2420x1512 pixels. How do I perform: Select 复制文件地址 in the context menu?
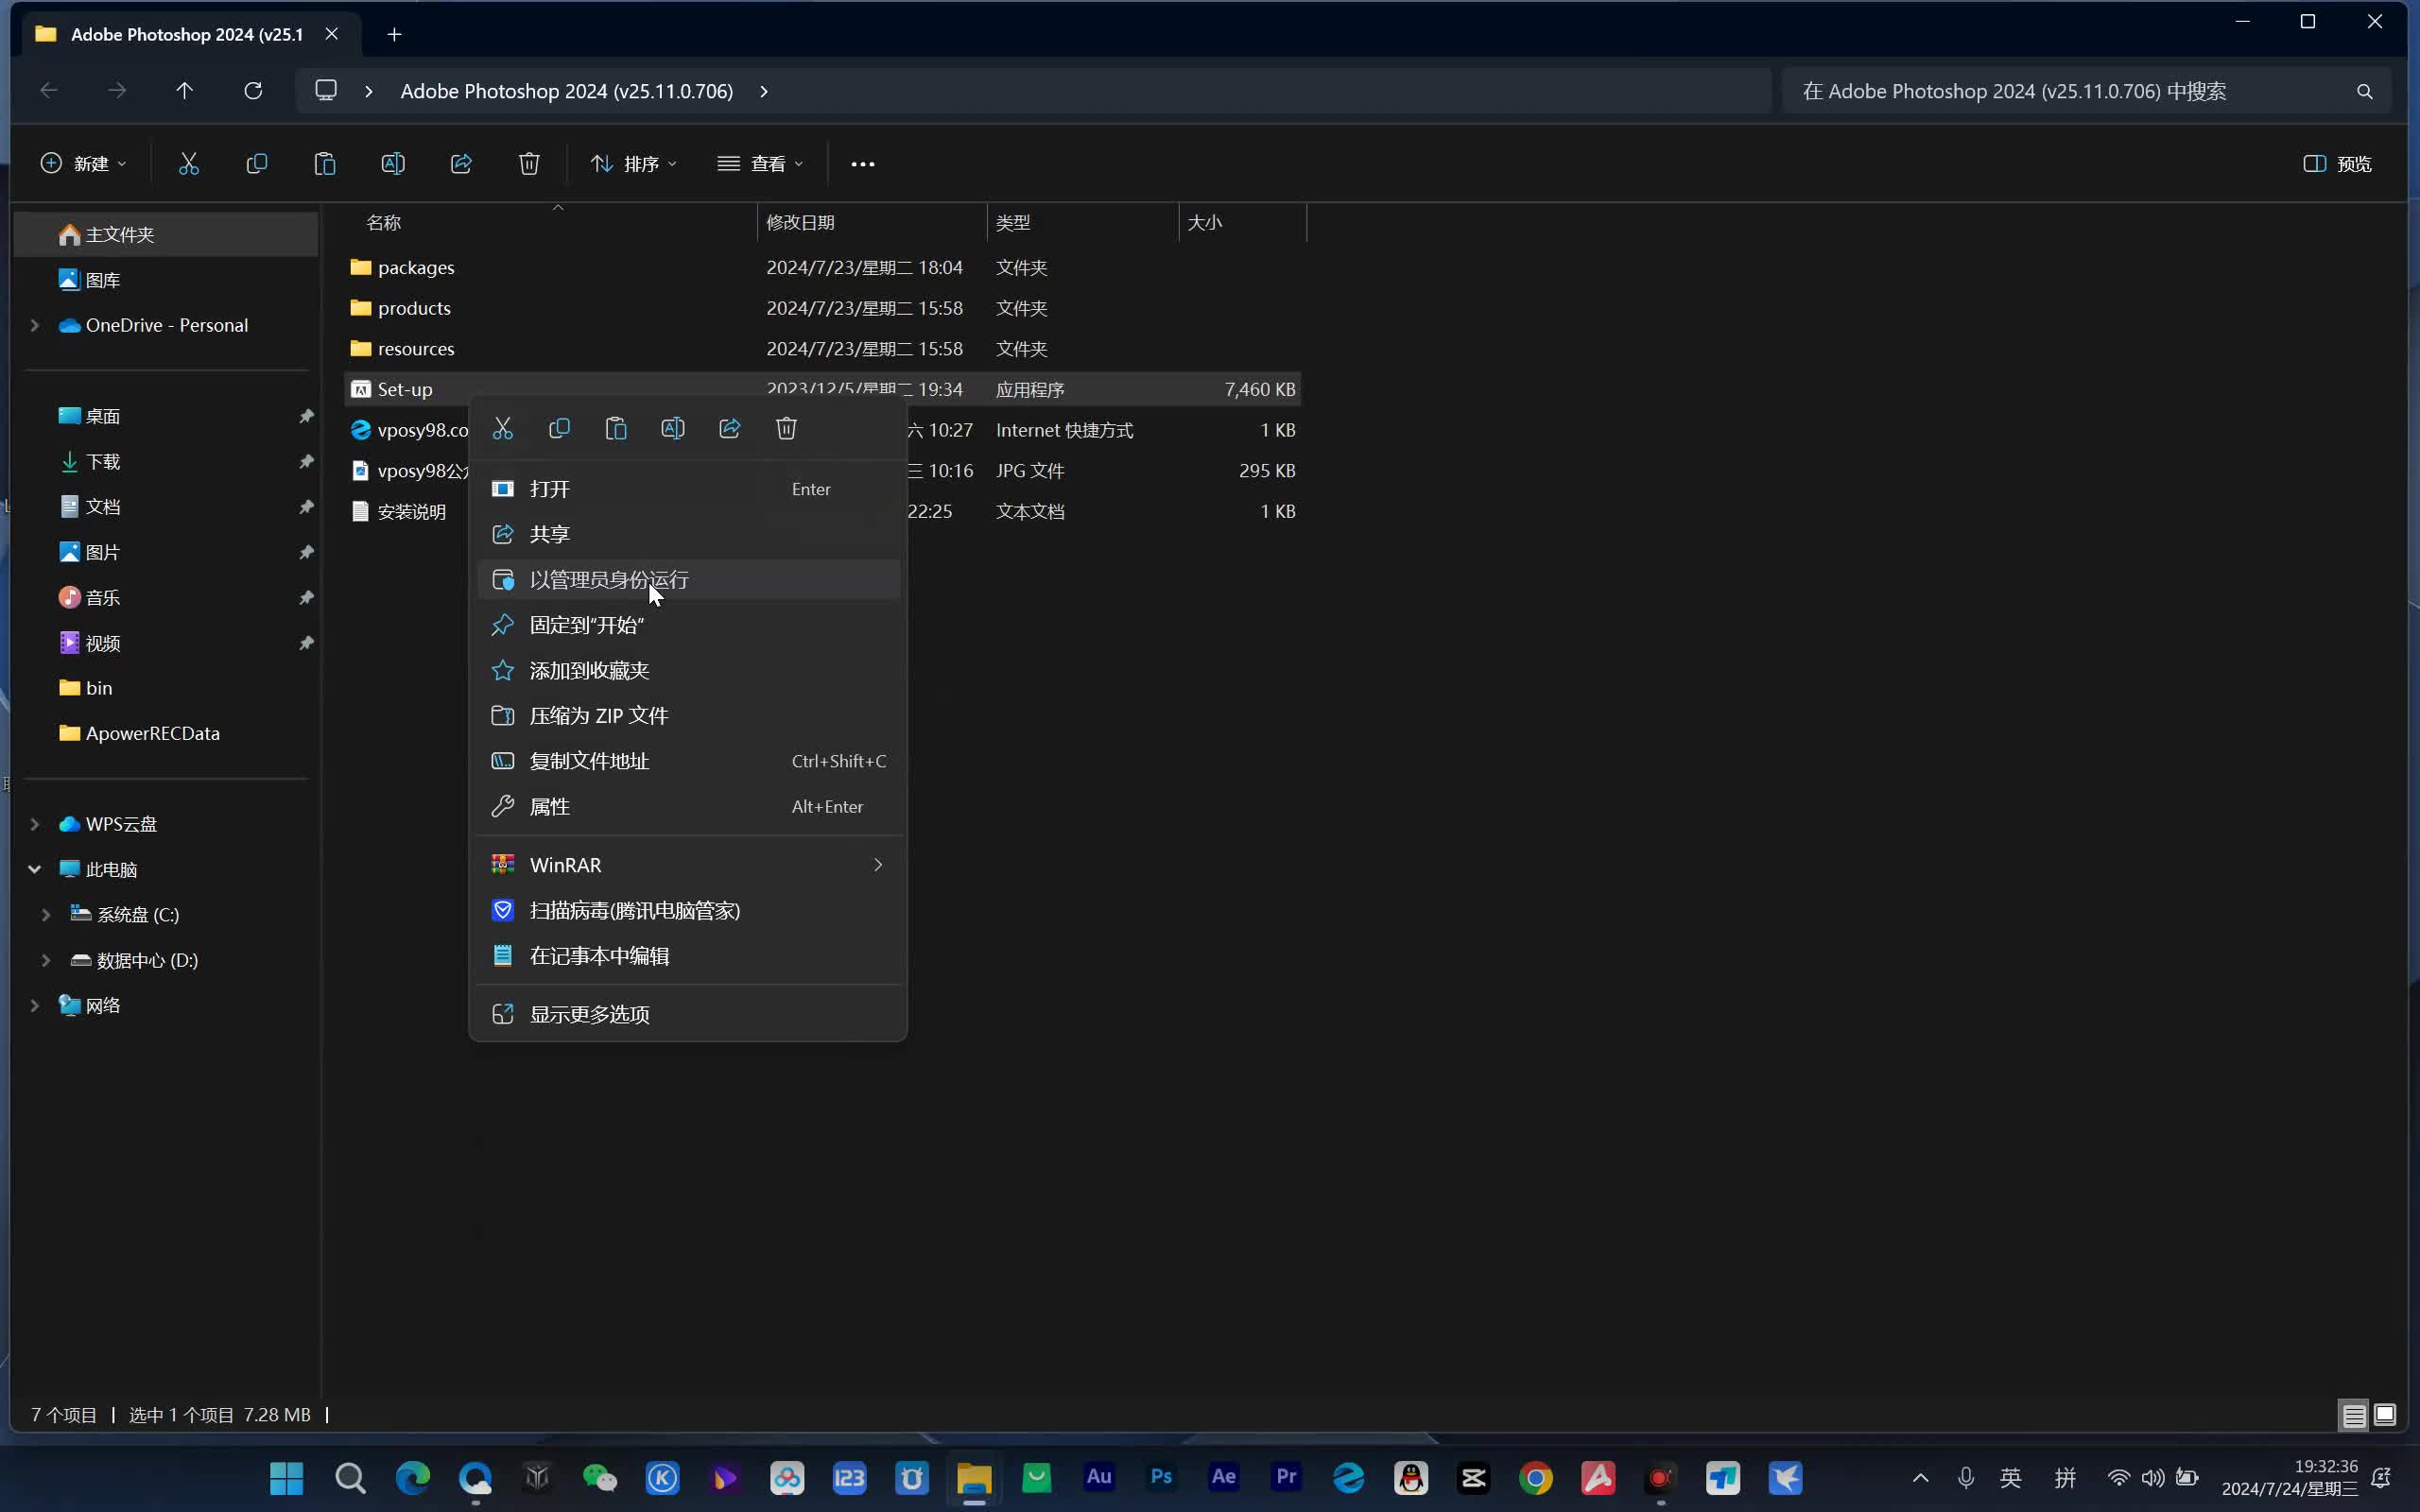(688, 761)
